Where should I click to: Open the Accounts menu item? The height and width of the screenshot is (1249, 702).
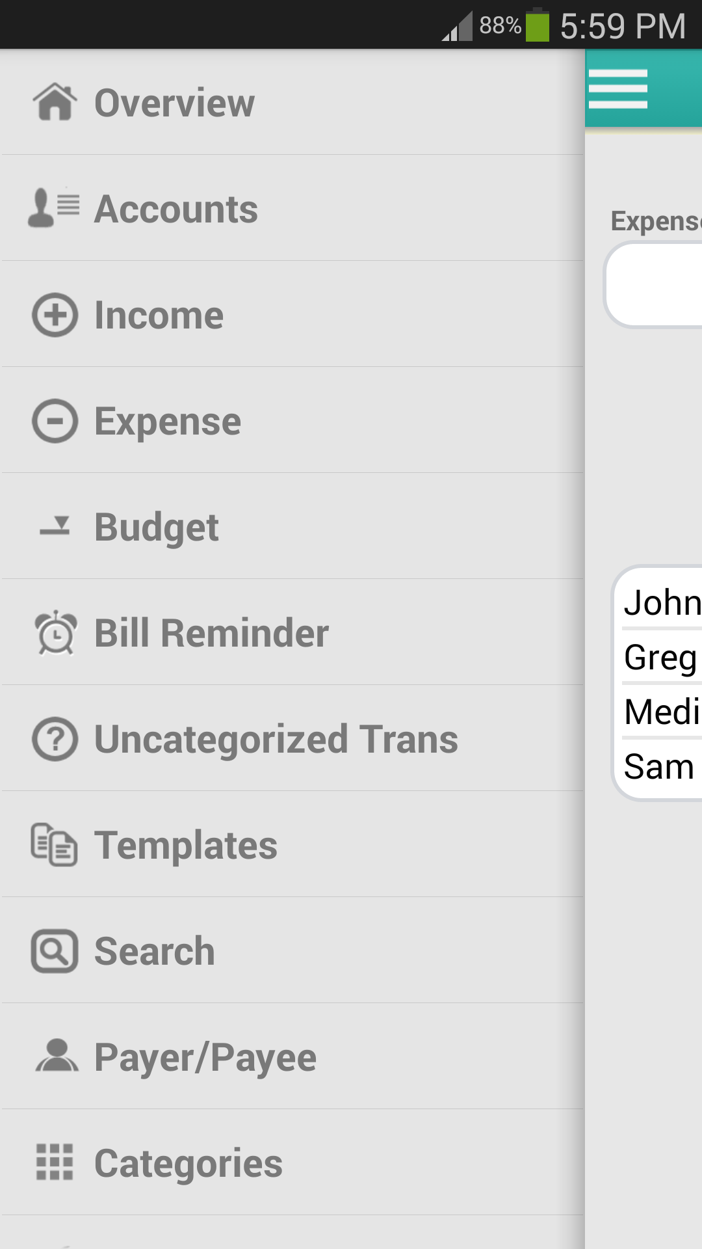176,209
